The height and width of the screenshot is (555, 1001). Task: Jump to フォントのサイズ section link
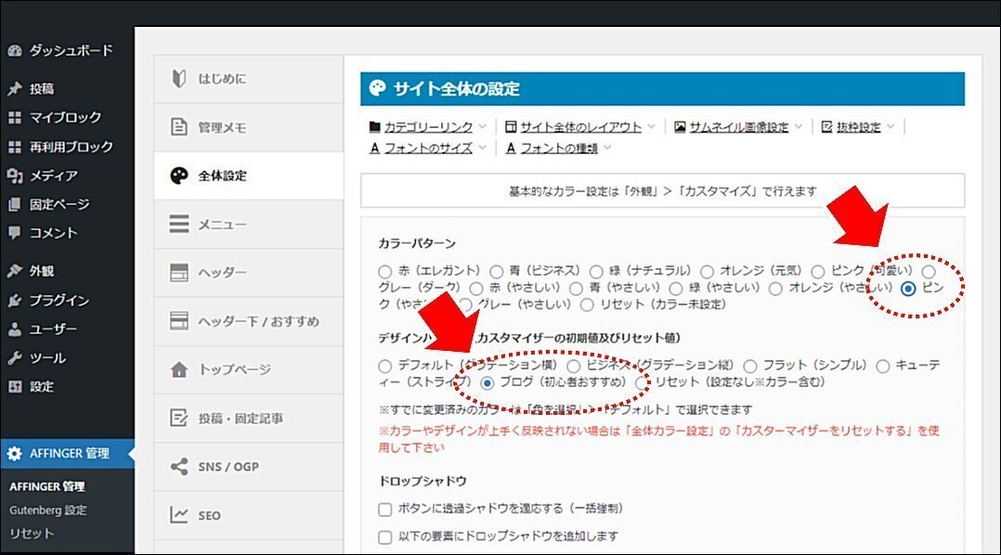tap(428, 148)
